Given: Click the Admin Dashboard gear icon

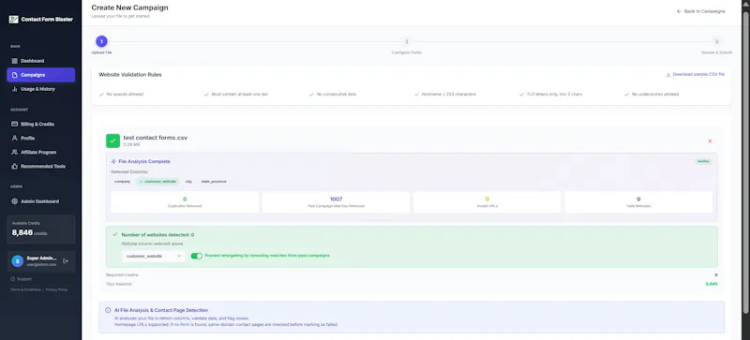Looking at the screenshot, I should (x=14, y=201).
